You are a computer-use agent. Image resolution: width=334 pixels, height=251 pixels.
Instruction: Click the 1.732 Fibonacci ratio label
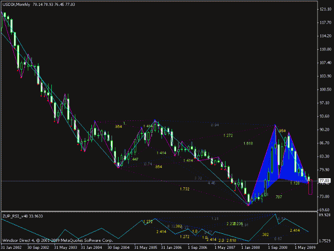(x=184, y=189)
